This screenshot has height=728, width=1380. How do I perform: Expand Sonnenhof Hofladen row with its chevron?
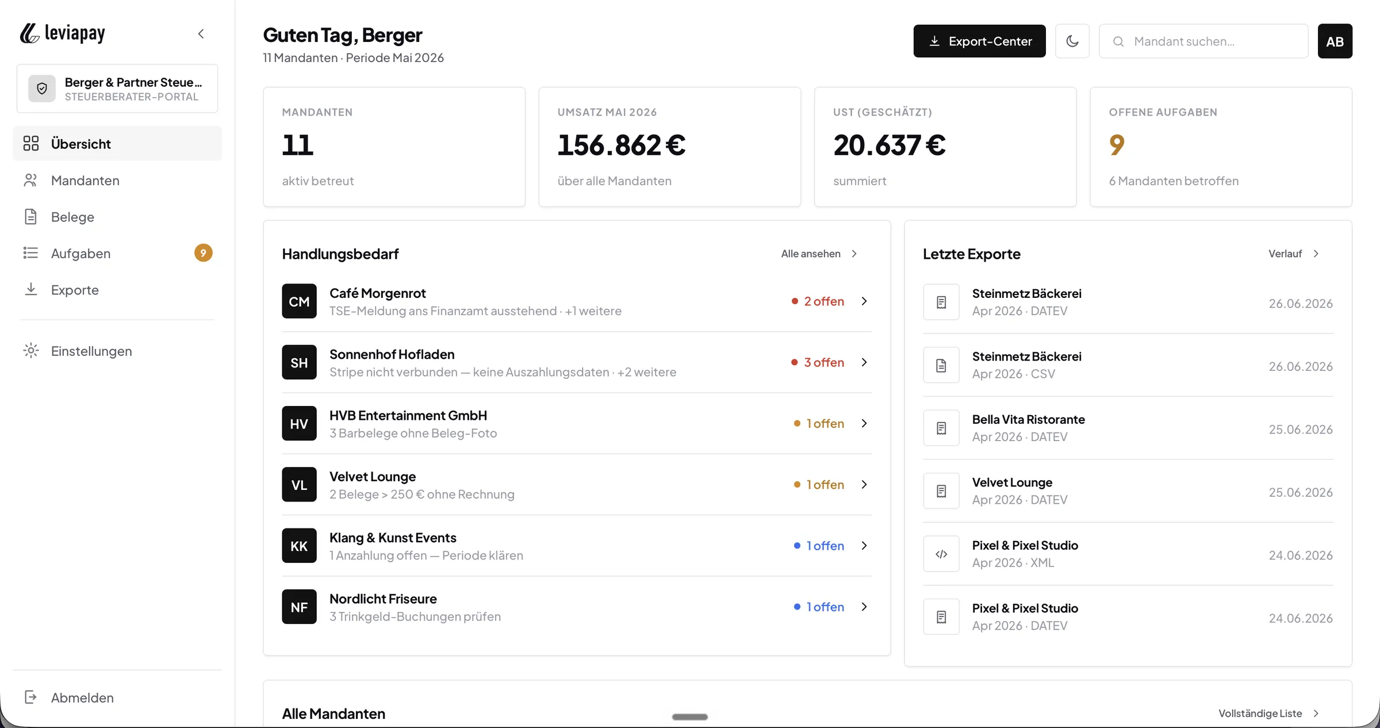(x=864, y=362)
